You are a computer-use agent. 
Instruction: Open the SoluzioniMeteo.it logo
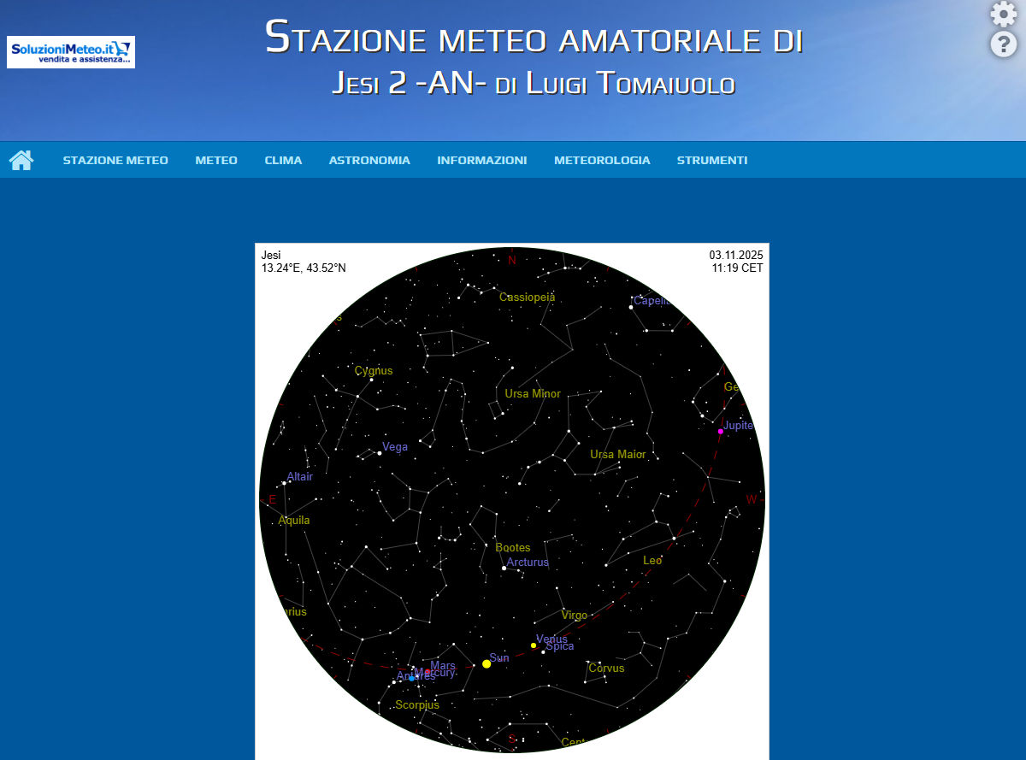tap(71, 52)
